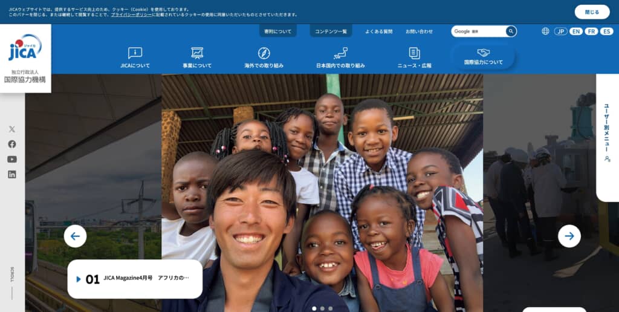Close the cookie banner with 閉じる
Viewport: 619px width, 312px height.
tap(592, 12)
